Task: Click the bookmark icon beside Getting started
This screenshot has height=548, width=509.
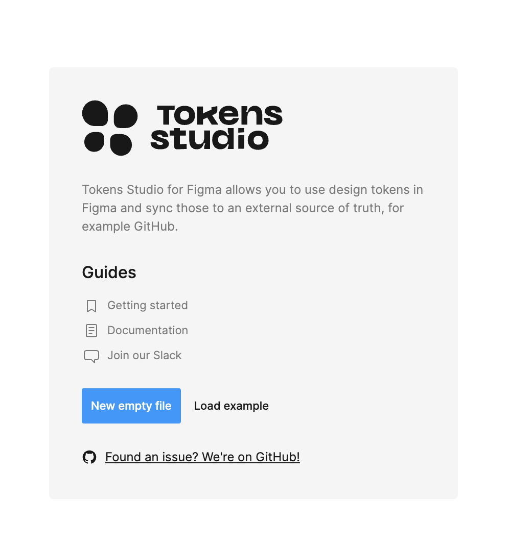Action: pos(91,306)
